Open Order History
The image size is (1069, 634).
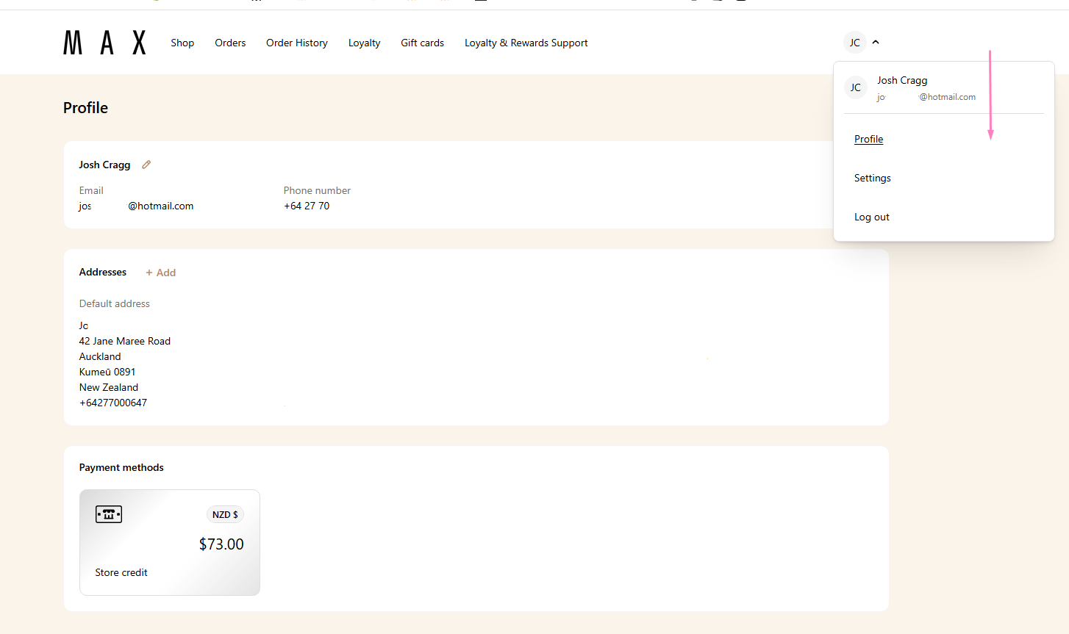click(297, 43)
